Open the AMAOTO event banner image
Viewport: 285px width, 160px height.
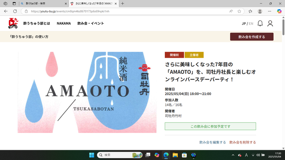tap(87, 92)
